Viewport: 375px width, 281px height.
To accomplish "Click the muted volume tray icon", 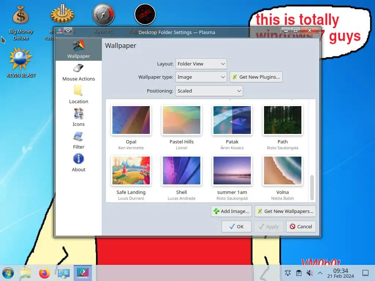I will (309, 273).
